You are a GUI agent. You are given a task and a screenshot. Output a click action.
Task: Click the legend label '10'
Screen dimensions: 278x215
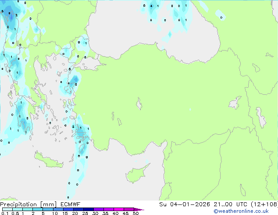pos(55,213)
